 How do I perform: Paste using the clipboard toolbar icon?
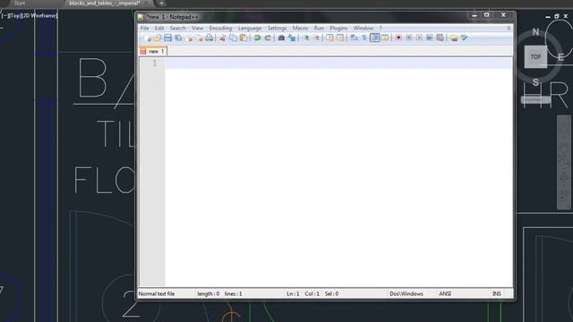click(243, 38)
